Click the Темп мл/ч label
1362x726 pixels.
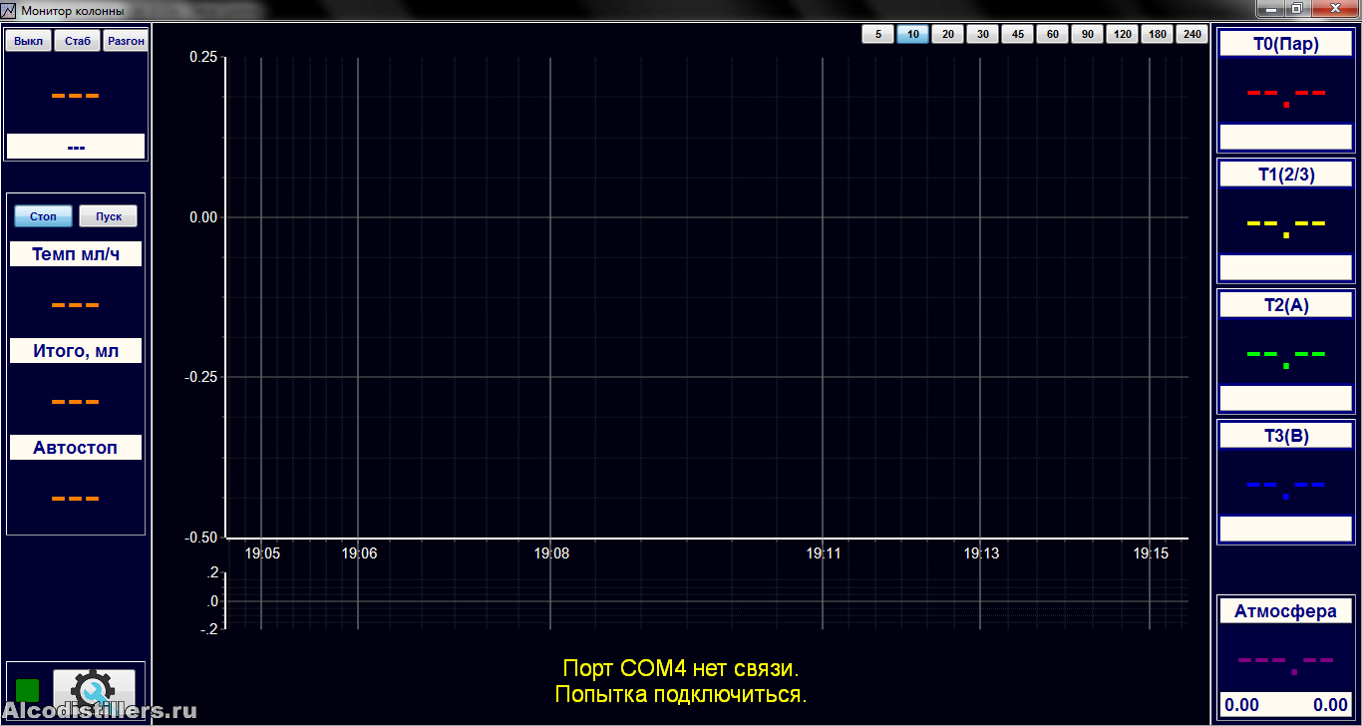pos(76,254)
